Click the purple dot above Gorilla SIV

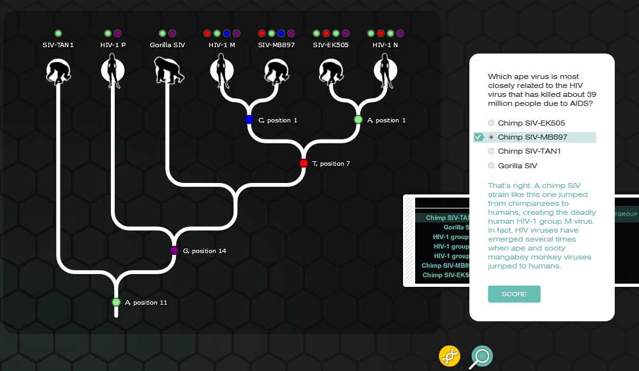pyautogui.click(x=172, y=33)
